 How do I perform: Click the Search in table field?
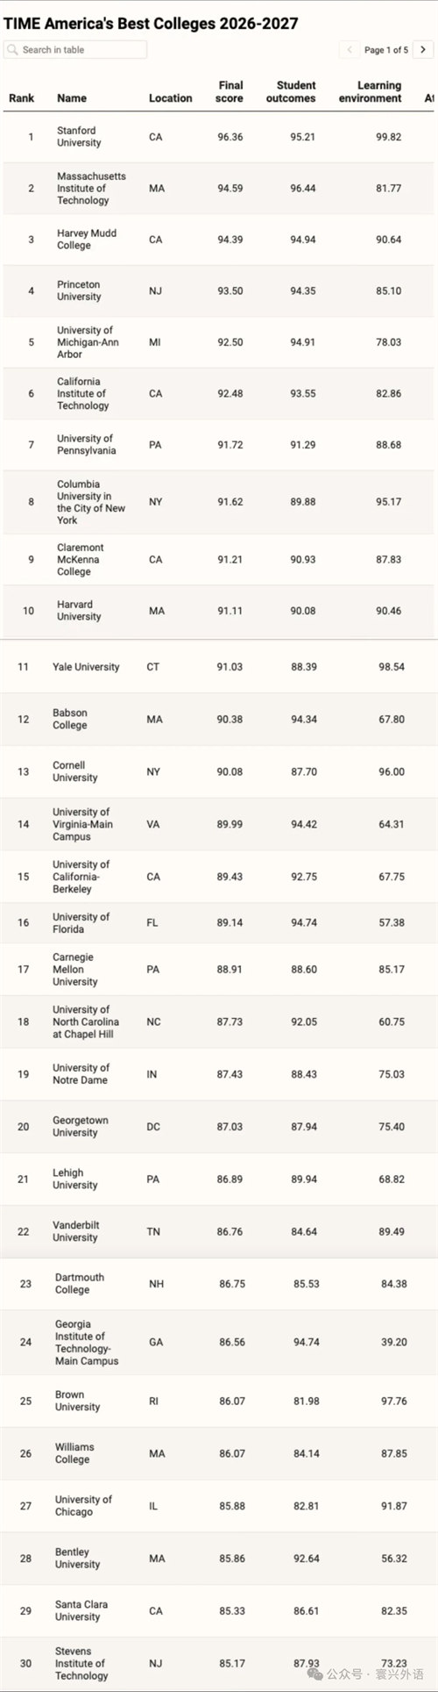(75, 50)
